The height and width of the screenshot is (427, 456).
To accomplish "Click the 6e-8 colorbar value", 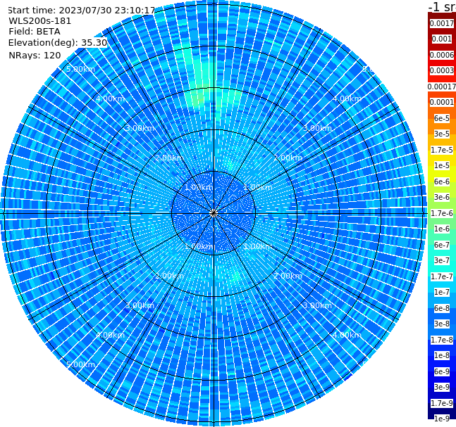I will tap(442, 308).
